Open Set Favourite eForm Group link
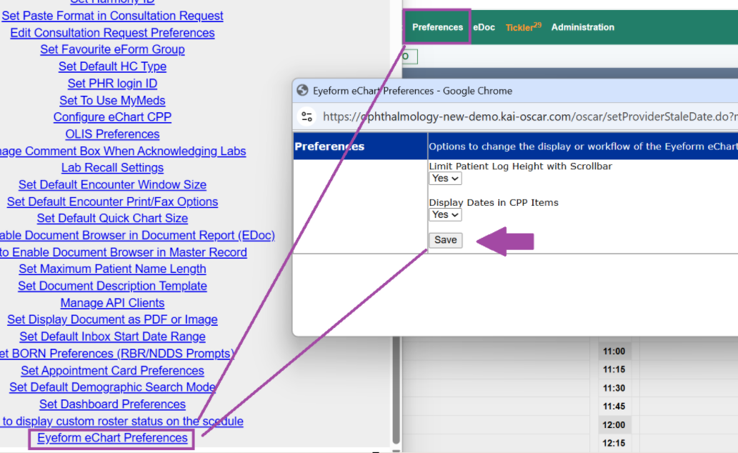The image size is (738, 453). click(x=112, y=49)
